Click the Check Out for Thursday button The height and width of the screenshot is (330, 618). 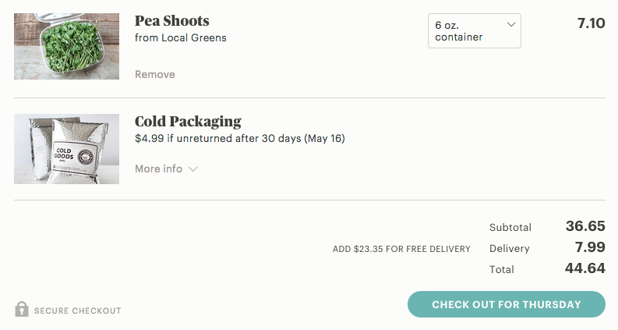[x=506, y=304]
